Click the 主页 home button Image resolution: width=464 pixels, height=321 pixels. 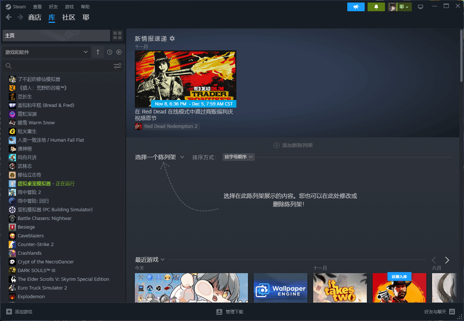(56, 36)
